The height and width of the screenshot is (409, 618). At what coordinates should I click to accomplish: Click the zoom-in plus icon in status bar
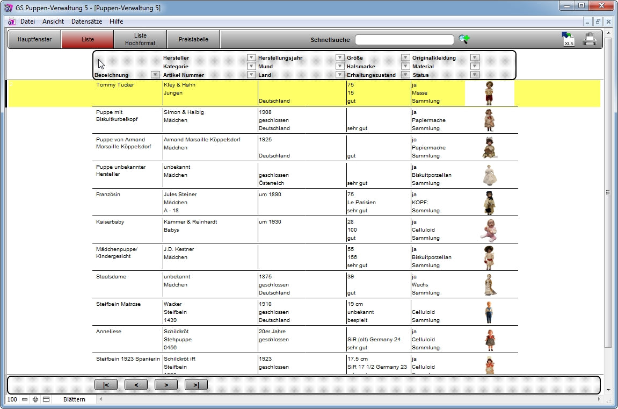coord(35,399)
